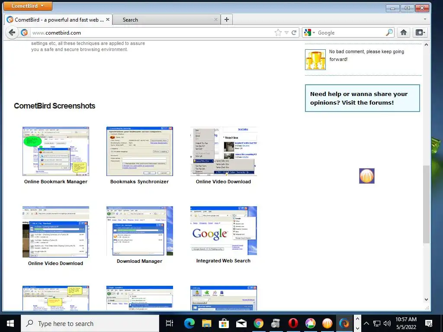Launch Microsoft Edge from the taskbar
This screenshot has height=332, width=443.
point(189,323)
